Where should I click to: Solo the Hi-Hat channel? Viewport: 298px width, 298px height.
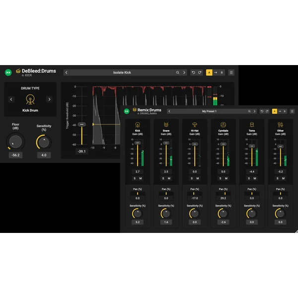192,178
